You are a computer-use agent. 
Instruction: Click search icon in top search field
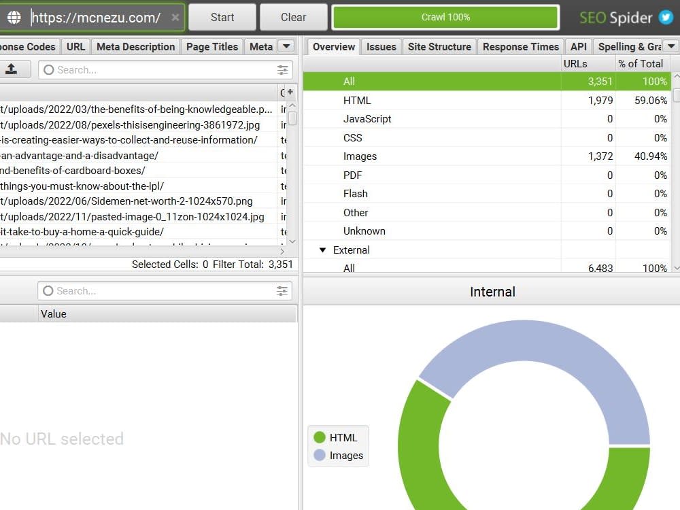48,70
